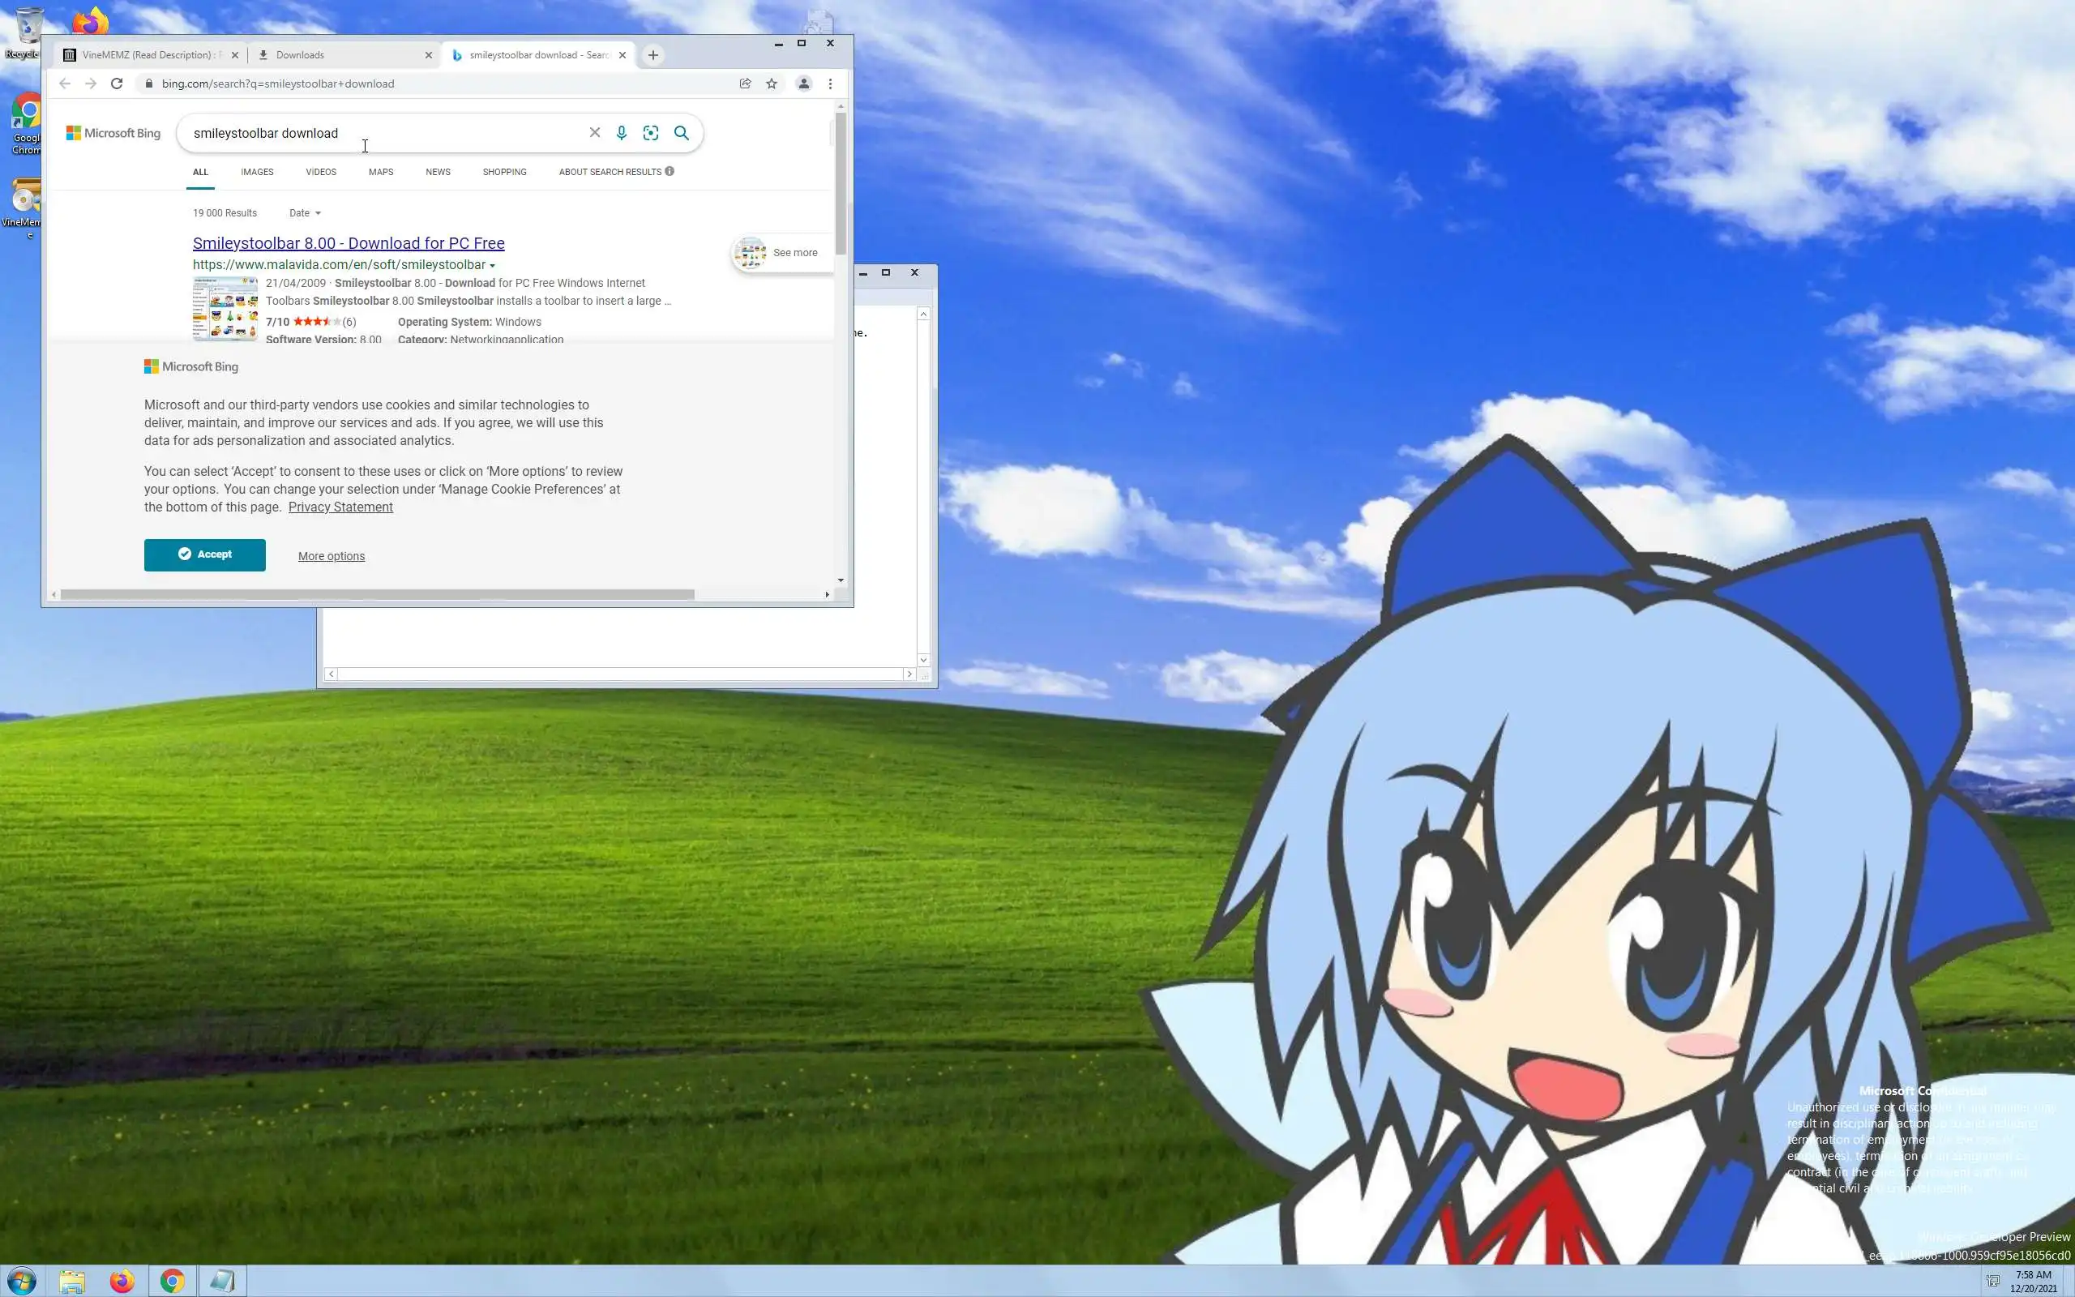
Task: Click the horizontal scrollbar in Chrome
Action: click(377, 594)
